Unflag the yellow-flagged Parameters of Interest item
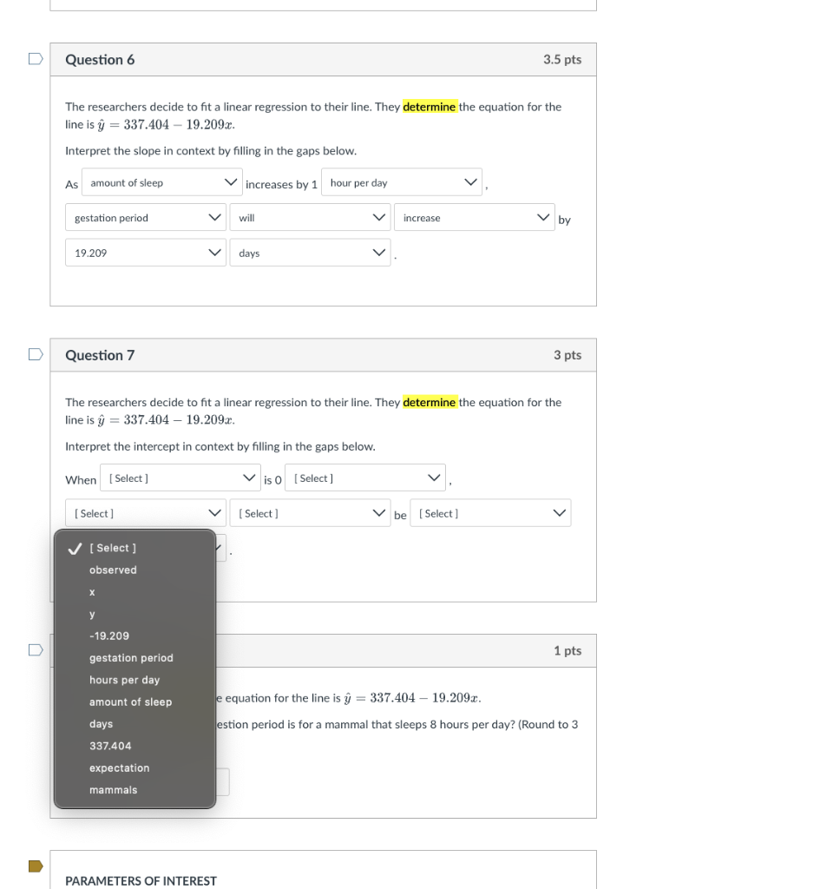The width and height of the screenshot is (820, 889). point(36,866)
